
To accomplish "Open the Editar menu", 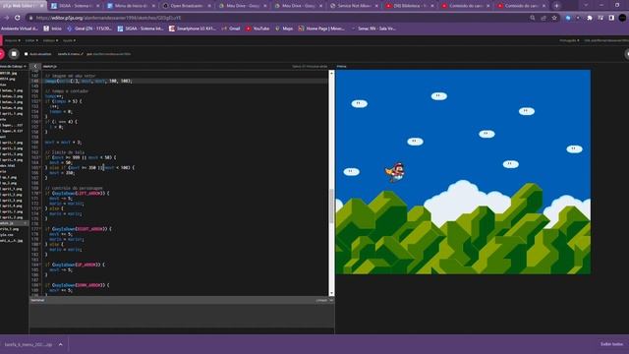I will click(31, 40).
